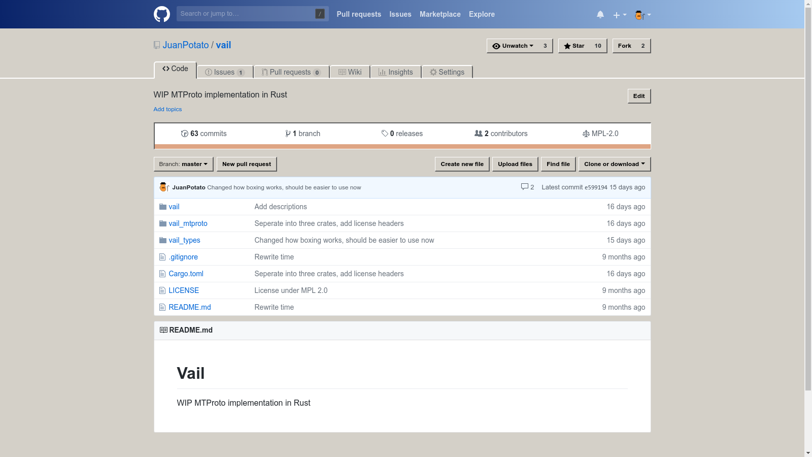
Task: Switch to the Pull requests repository tab
Action: click(x=291, y=72)
